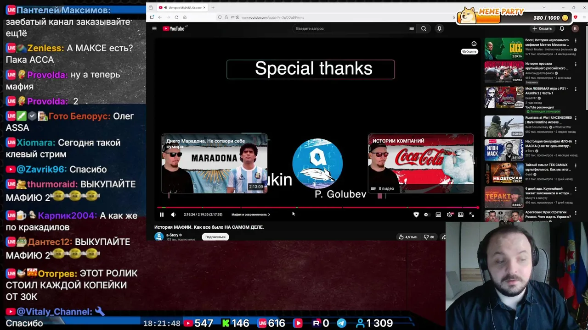The width and height of the screenshot is (588, 330).
Task: Open more options for Арестович video
Action: click(576, 213)
